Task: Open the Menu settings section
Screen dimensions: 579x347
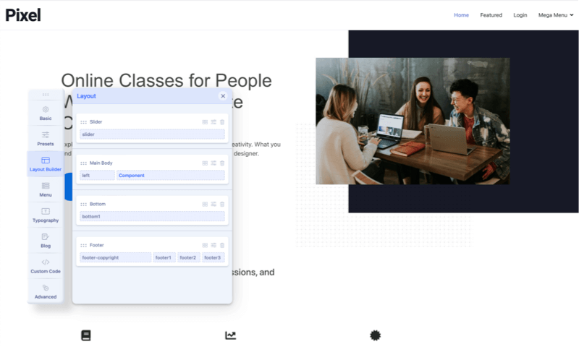Action: (46, 189)
